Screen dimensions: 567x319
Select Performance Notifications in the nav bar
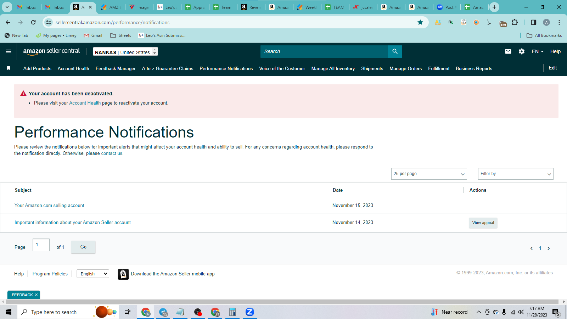coord(226,68)
